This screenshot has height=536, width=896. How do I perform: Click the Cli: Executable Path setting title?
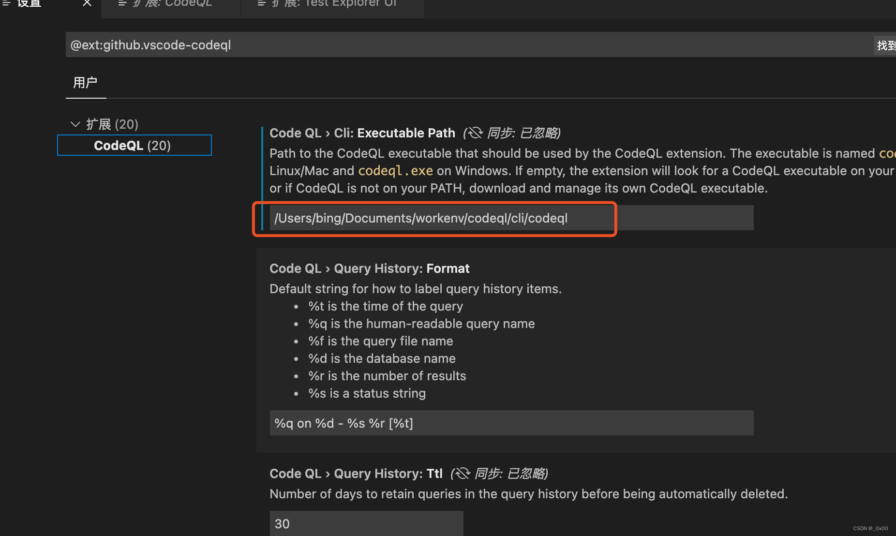click(x=362, y=133)
